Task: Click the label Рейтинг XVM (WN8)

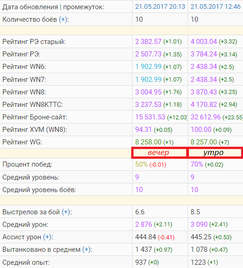Action: click(x=35, y=130)
